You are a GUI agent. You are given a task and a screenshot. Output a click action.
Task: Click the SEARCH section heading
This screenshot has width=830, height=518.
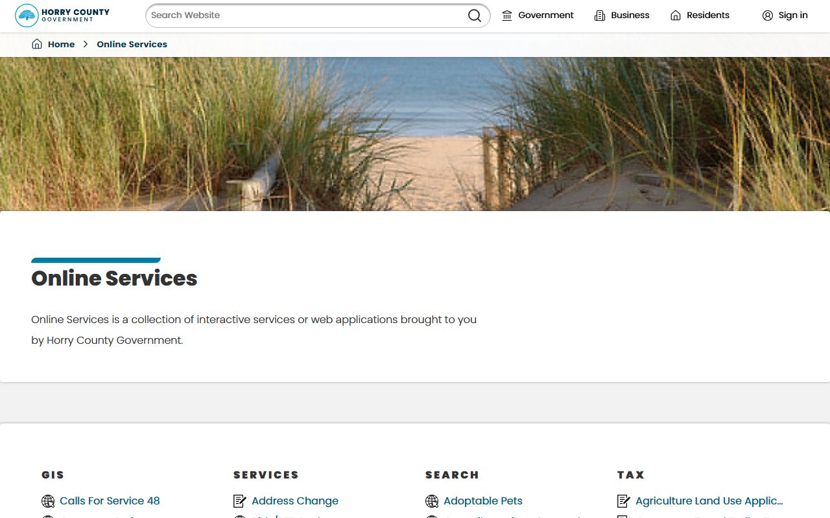pos(452,475)
